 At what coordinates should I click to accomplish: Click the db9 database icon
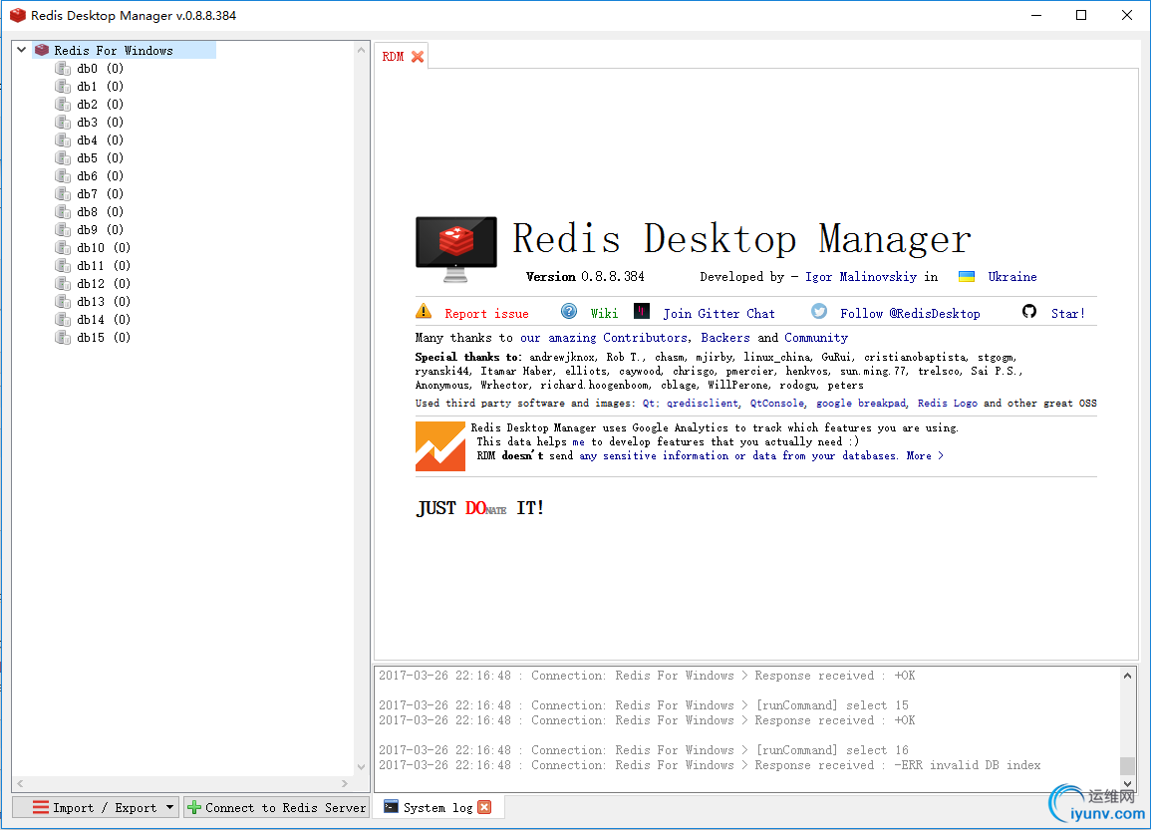(63, 230)
